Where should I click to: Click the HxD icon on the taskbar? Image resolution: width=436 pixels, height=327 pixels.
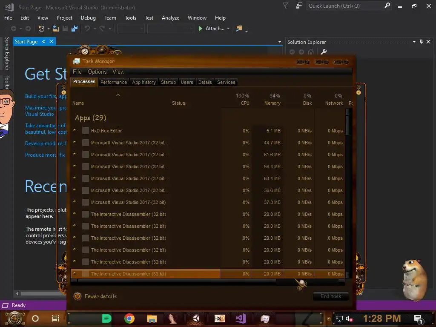tap(219, 318)
